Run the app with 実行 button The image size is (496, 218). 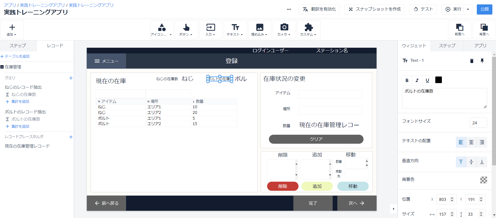click(453, 9)
